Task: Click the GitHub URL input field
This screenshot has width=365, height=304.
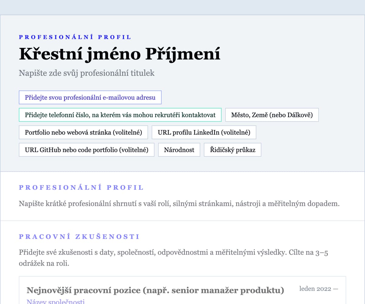Action: click(x=86, y=150)
